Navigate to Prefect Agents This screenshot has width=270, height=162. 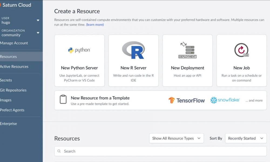click(12, 110)
